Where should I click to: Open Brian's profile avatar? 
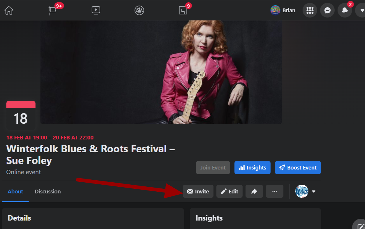(275, 10)
